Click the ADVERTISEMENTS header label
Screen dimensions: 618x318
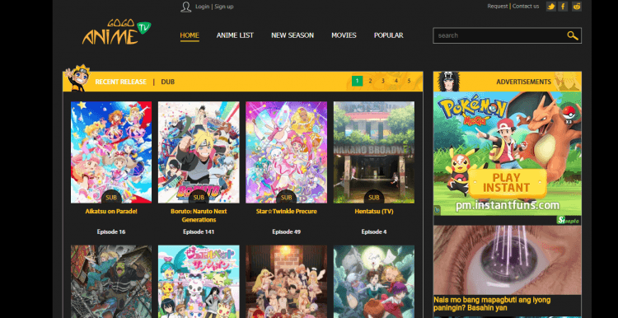tap(524, 82)
